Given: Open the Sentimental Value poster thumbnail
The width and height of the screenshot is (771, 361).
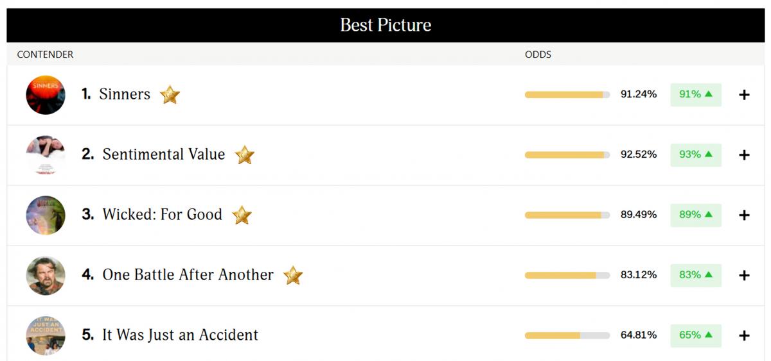Looking at the screenshot, I should click(x=46, y=155).
